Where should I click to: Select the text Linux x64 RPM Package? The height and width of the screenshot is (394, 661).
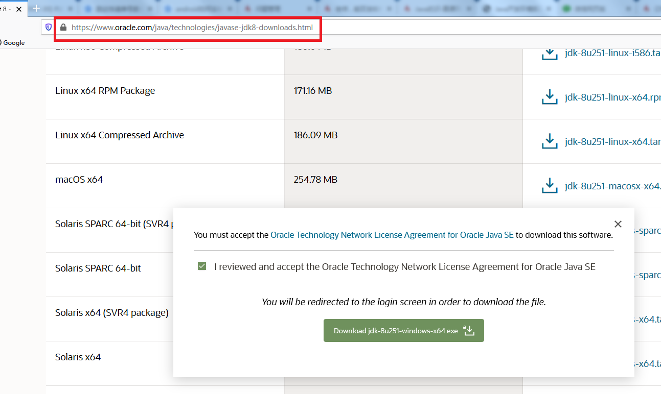[x=105, y=91]
